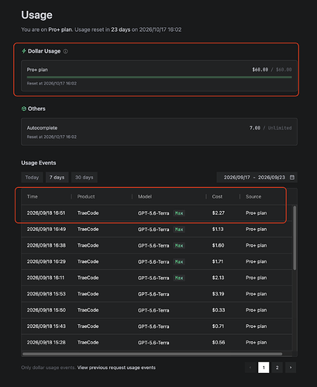Click the $0.56 cost cell
Screen dimensions: 317x387
pyautogui.click(x=219, y=342)
